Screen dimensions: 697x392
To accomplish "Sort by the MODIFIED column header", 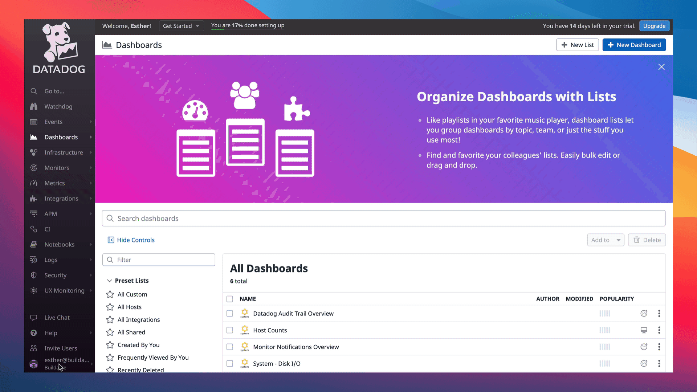I will (x=579, y=299).
